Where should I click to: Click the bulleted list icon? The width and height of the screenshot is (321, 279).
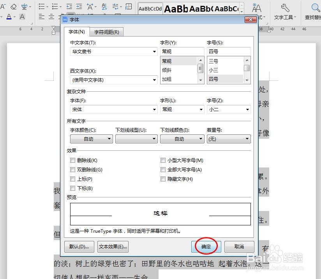(x=41, y=6)
